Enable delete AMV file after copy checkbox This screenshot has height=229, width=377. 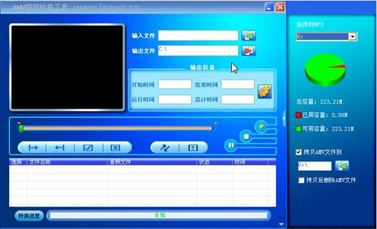coord(301,180)
